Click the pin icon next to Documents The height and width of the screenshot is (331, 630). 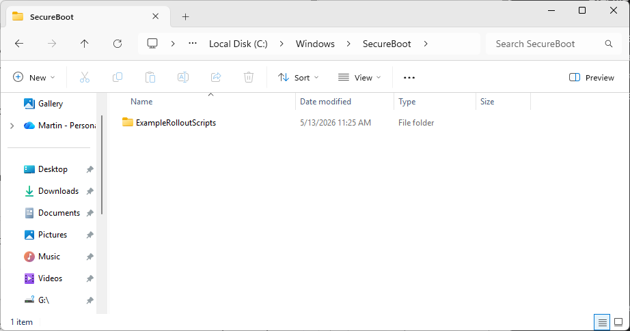[90, 213]
